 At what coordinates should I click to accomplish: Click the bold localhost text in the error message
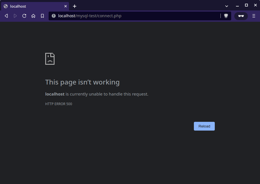point(55,94)
